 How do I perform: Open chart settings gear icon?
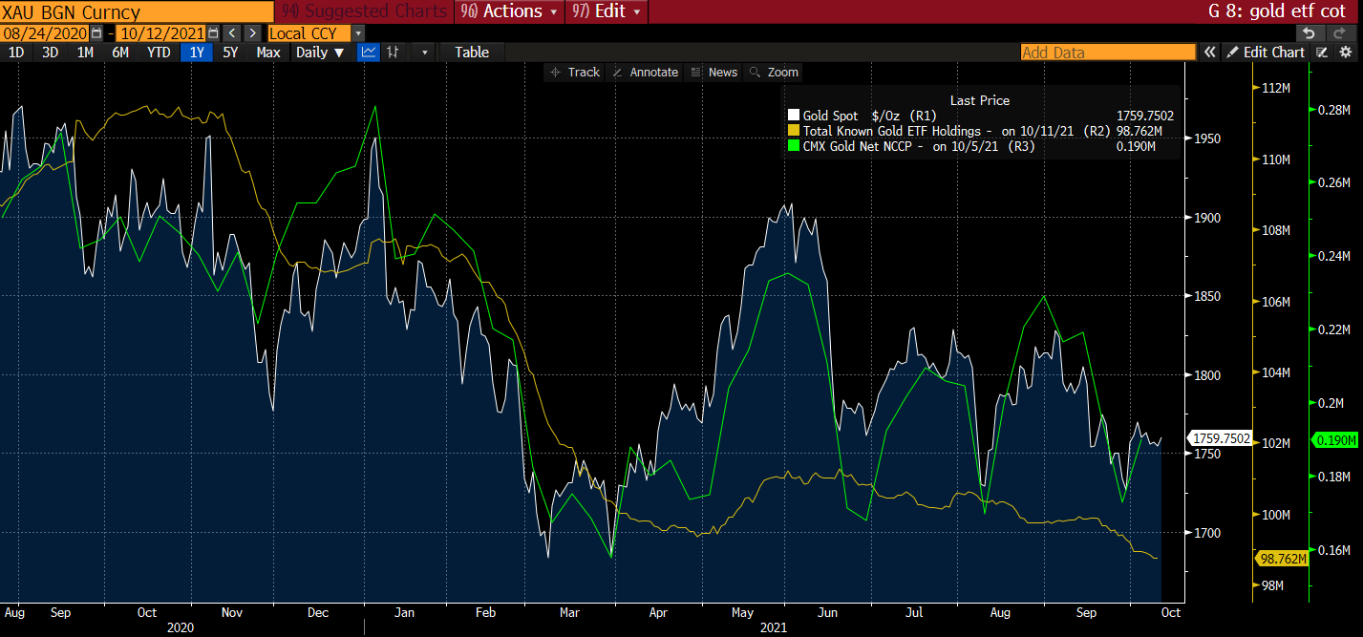1346,53
